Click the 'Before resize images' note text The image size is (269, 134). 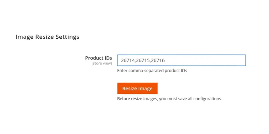coord(169,99)
